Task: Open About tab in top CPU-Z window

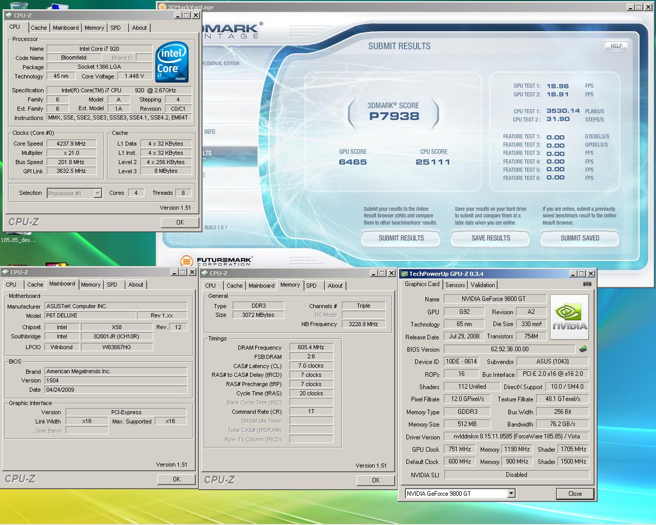Action: 139,28
